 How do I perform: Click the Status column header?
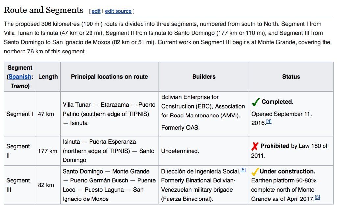[291, 77]
